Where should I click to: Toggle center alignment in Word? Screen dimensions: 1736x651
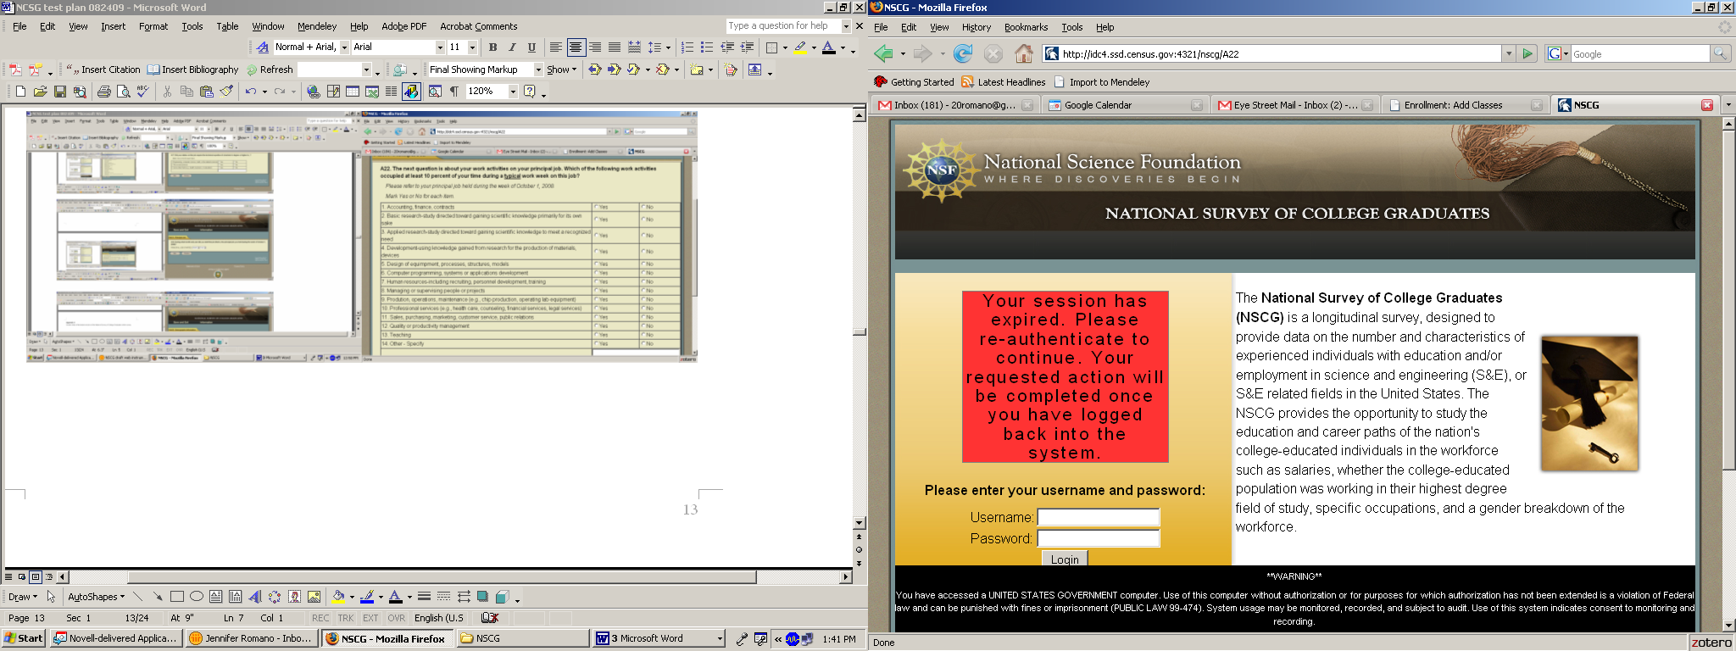[576, 47]
